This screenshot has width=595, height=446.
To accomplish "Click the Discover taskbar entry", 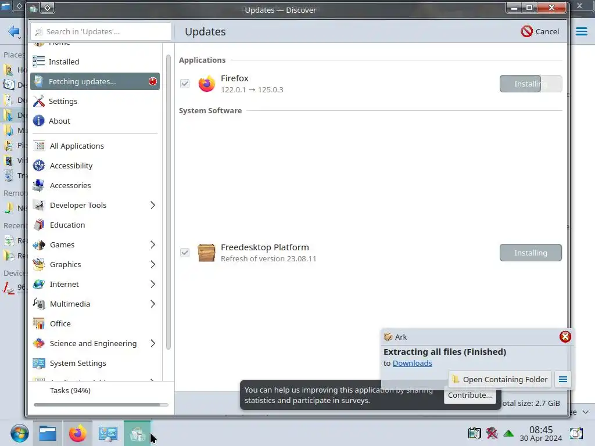I will (x=137, y=433).
